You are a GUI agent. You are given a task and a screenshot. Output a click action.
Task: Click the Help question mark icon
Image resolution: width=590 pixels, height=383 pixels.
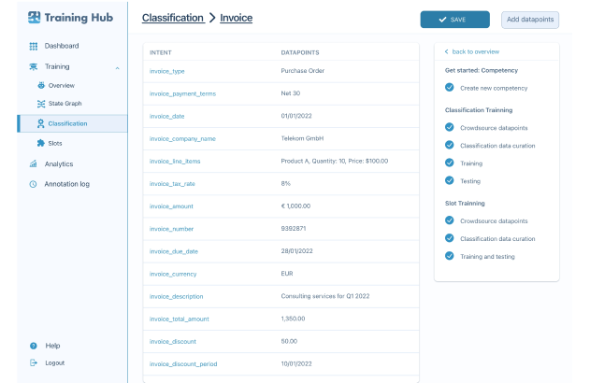point(34,346)
